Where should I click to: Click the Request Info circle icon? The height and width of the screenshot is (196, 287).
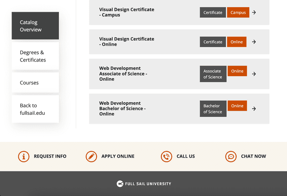[x=24, y=156]
